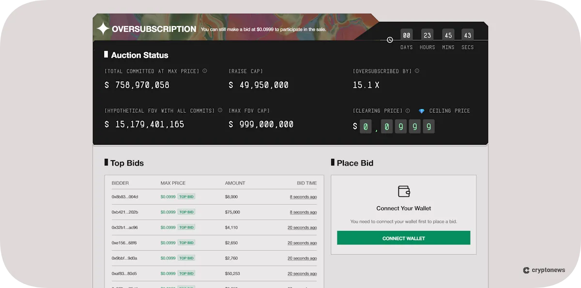
Task: Click the diamond icon next to Ceiling Price
Action: pyautogui.click(x=421, y=110)
